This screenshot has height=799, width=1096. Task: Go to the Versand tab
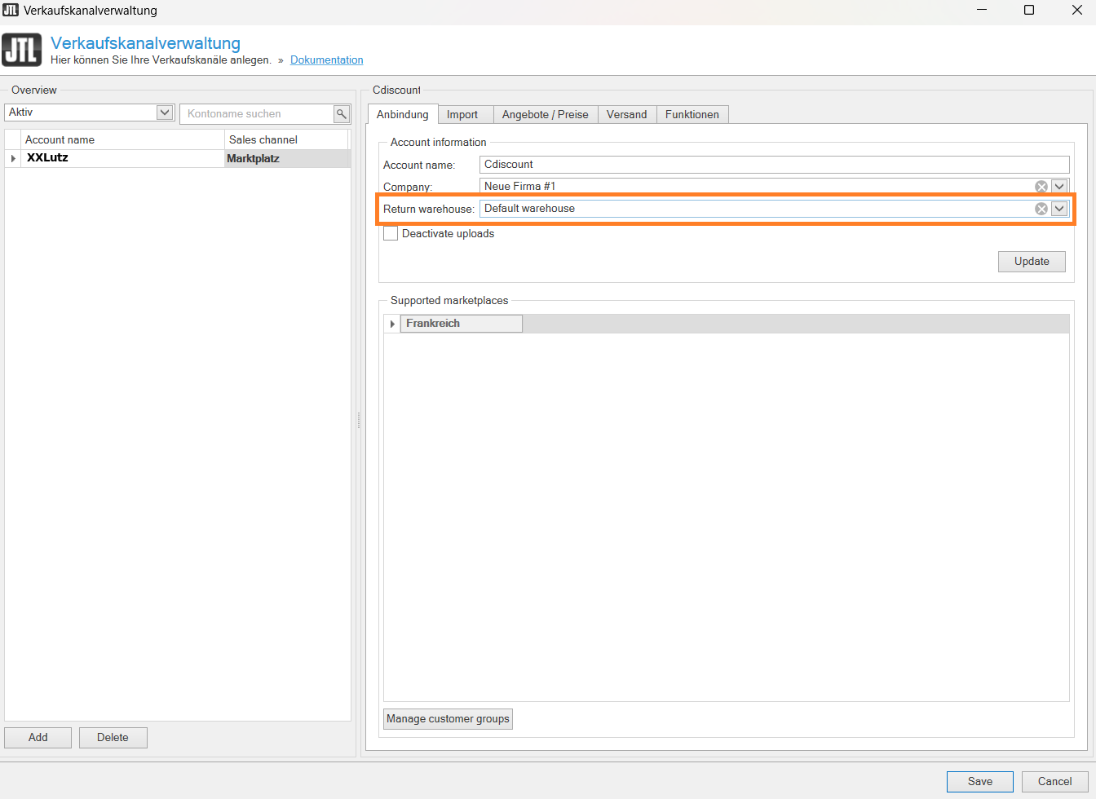(626, 115)
